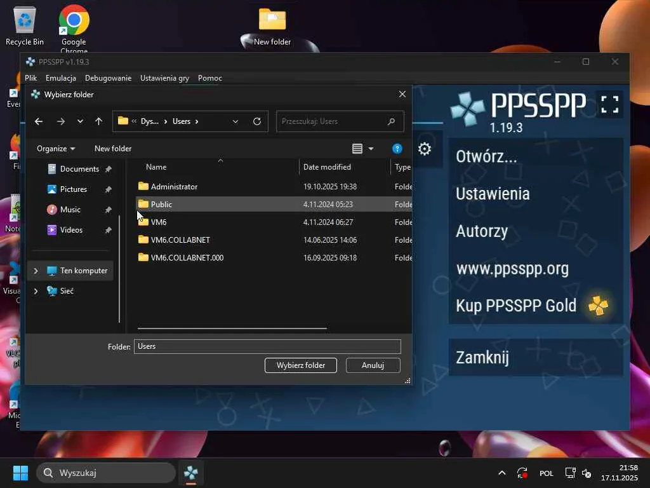Select Pictures in the navigation pane
The image size is (650, 488).
pyautogui.click(x=74, y=189)
